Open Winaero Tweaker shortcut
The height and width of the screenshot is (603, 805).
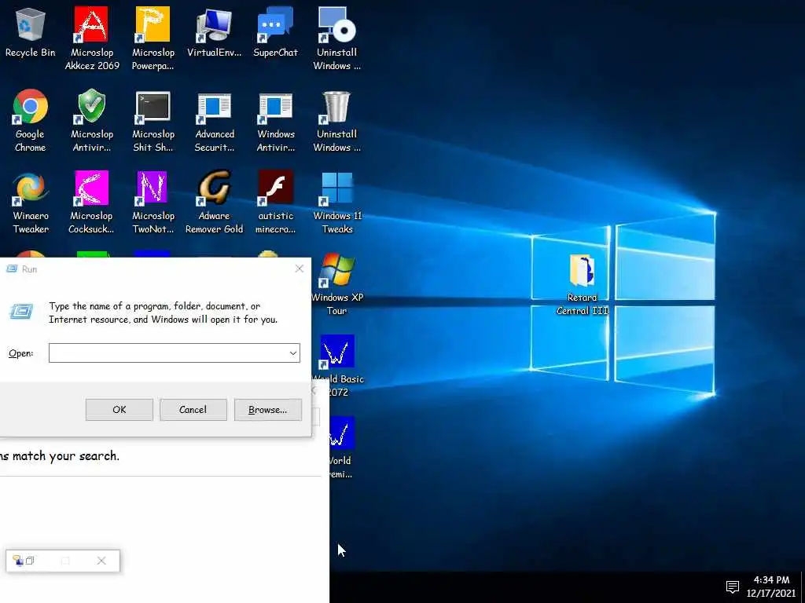pos(31,203)
